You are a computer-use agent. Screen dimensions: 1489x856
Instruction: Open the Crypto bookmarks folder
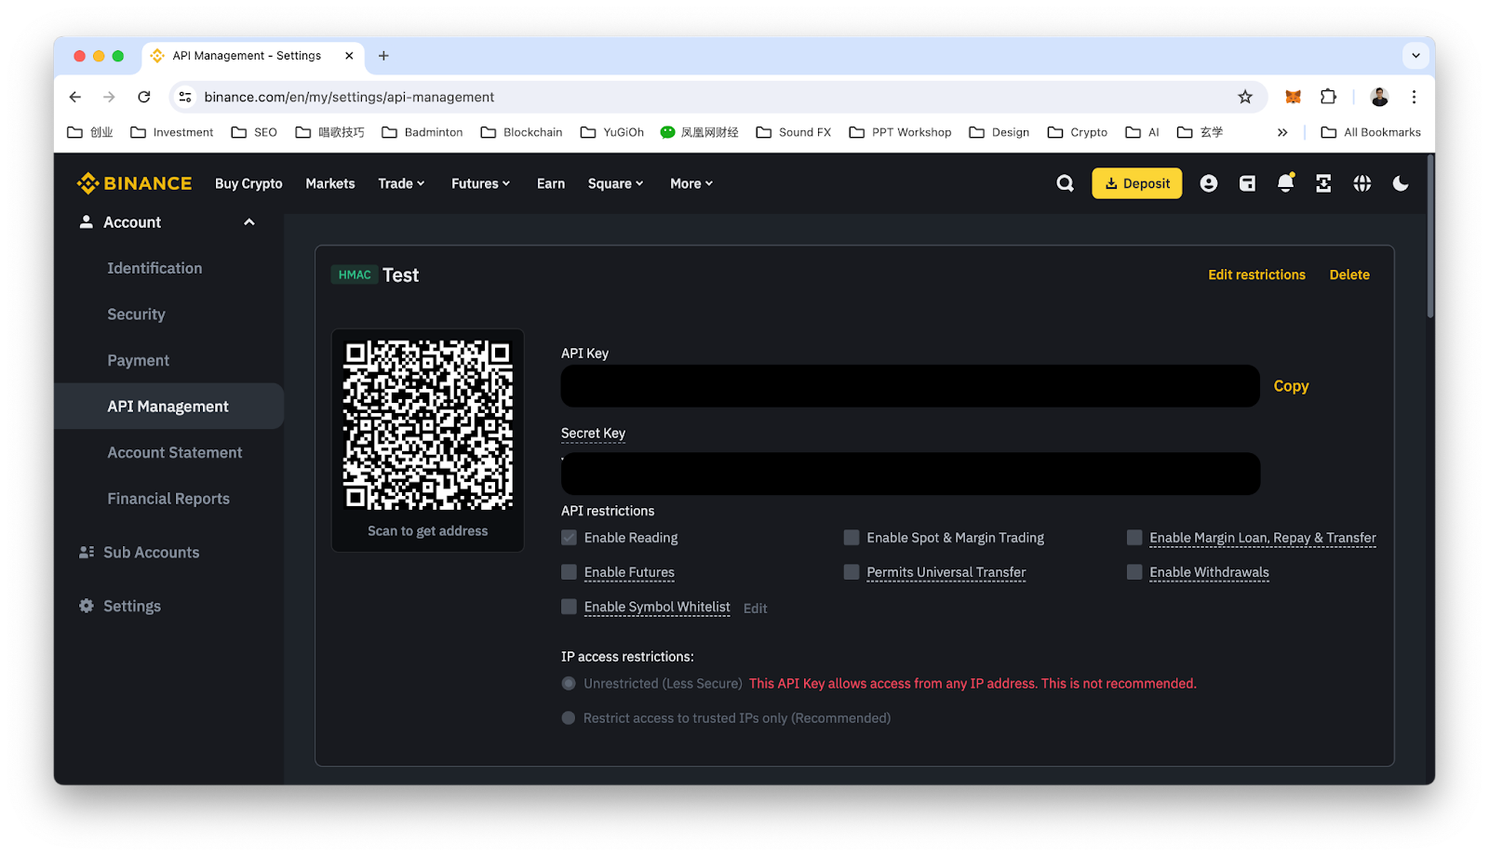tap(1077, 132)
